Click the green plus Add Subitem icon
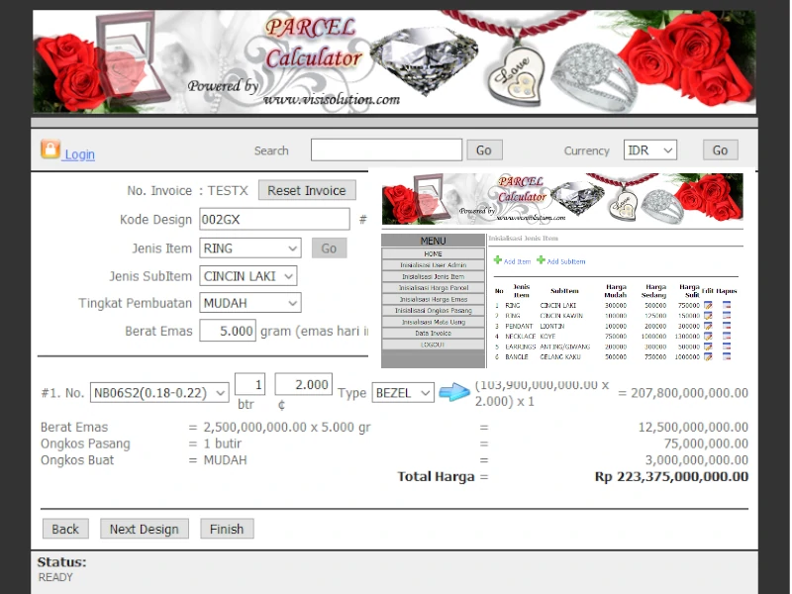The width and height of the screenshot is (792, 594). click(x=541, y=260)
